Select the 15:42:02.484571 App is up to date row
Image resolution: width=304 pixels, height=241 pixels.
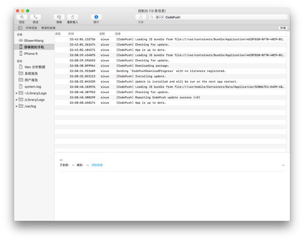[170, 50]
